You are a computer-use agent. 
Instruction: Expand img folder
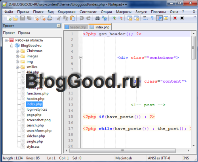coord(17,62)
